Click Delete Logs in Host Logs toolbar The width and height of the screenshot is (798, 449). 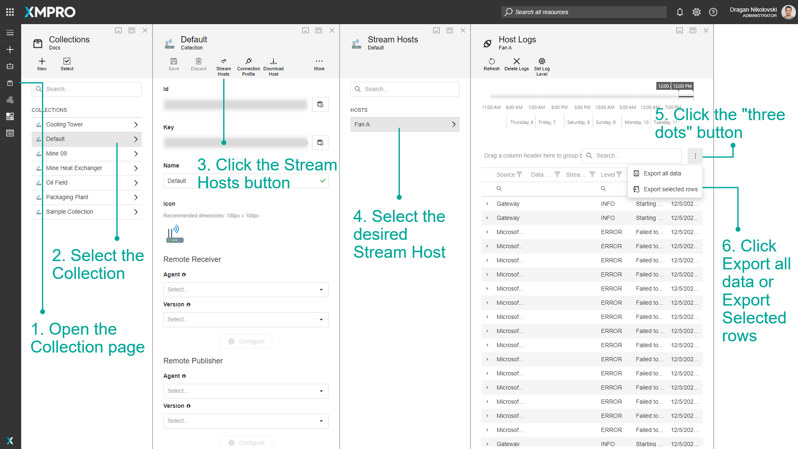517,64
